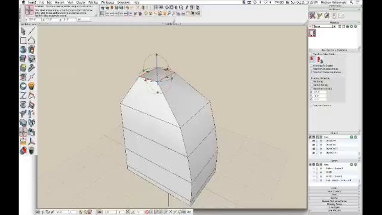Collapse the Tool Options Transform palette header
The image size is (382, 215).
tap(334, 50)
